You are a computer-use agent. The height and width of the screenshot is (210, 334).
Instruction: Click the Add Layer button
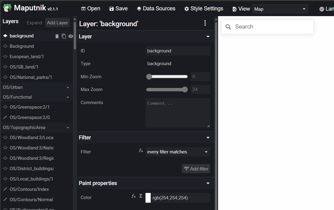coord(57,23)
